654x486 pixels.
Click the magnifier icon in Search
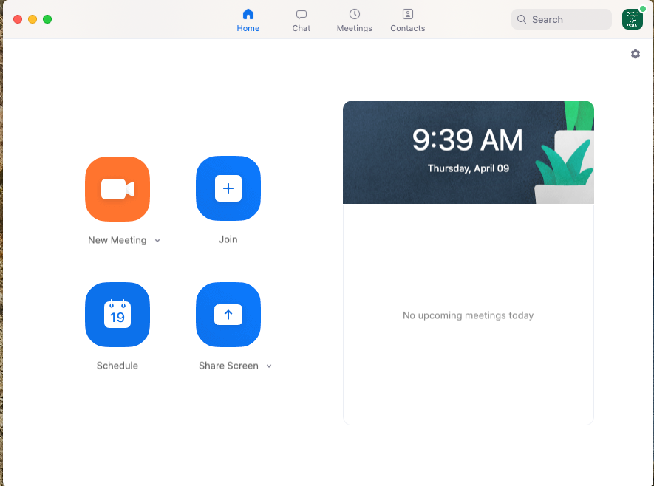522,20
